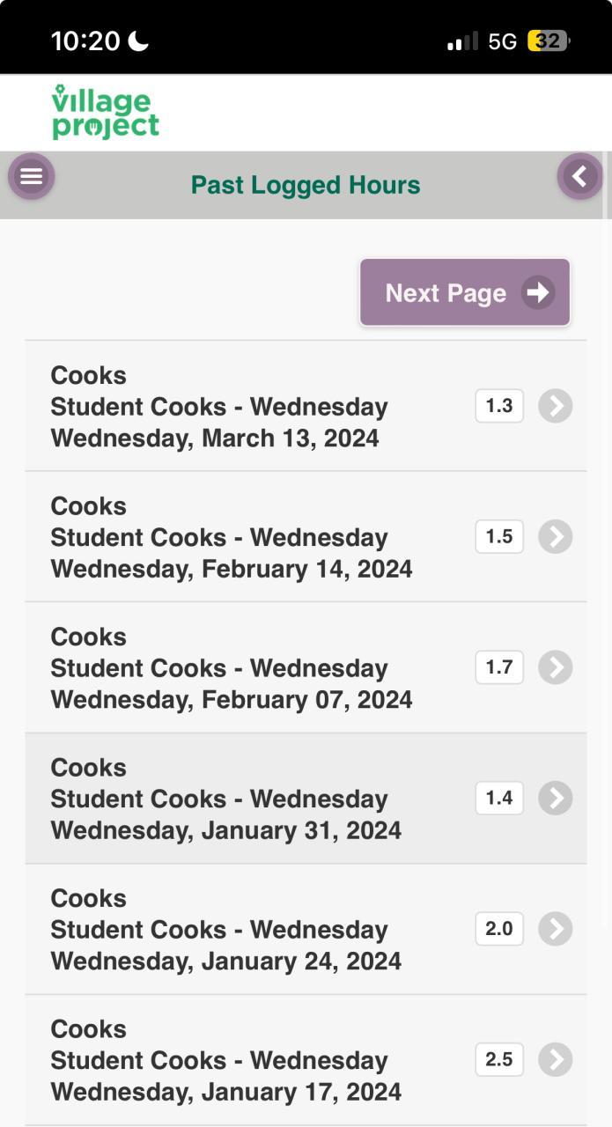This screenshot has height=1127, width=612.
Task: Tap the 1.3 hours badge
Action: (x=499, y=406)
